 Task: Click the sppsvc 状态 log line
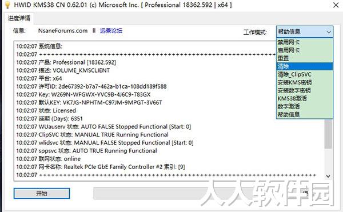coord(86,151)
